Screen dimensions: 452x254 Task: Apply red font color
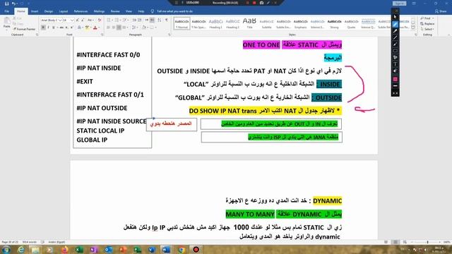95,28
